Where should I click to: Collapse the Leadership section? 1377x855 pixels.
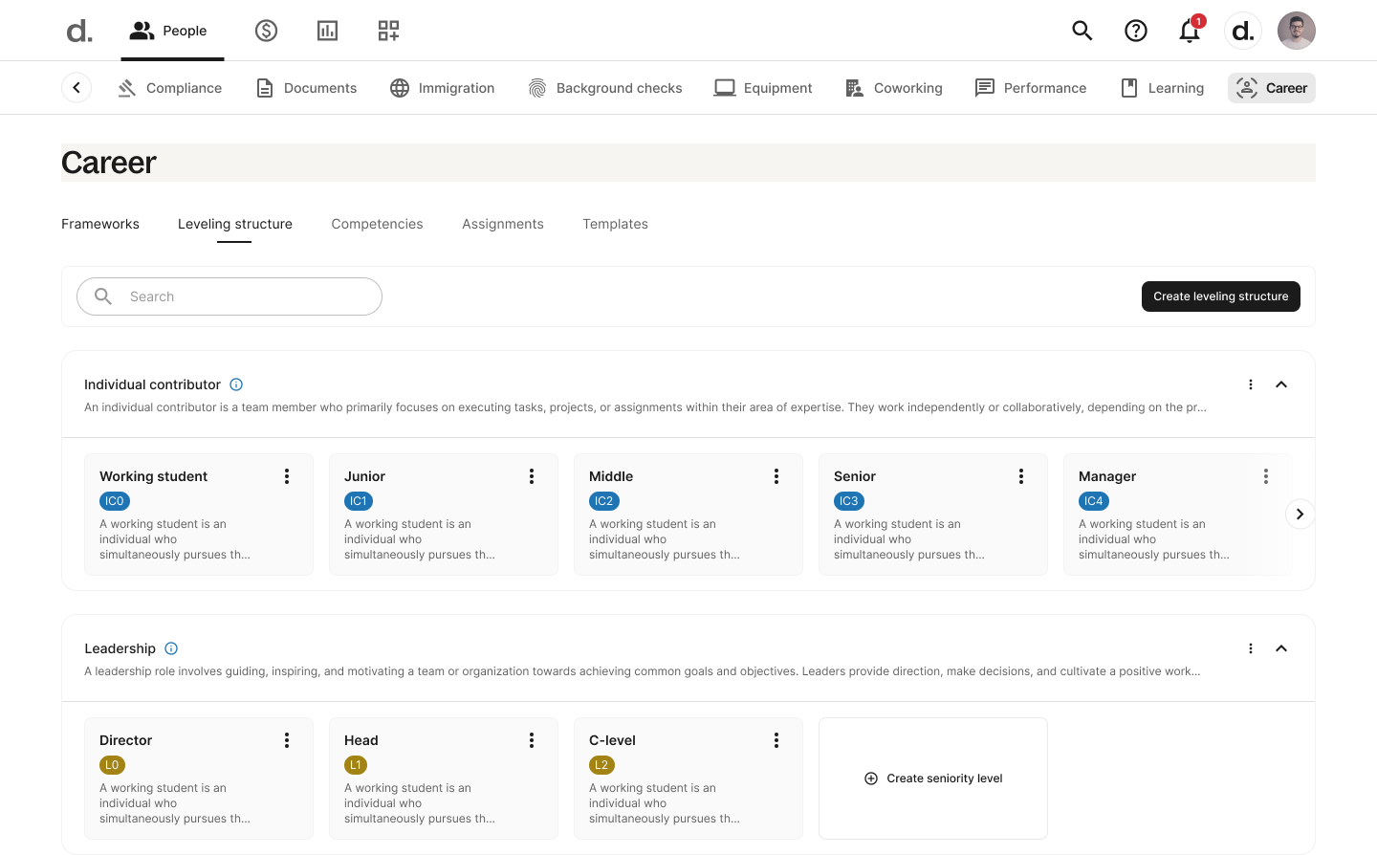[x=1281, y=648]
